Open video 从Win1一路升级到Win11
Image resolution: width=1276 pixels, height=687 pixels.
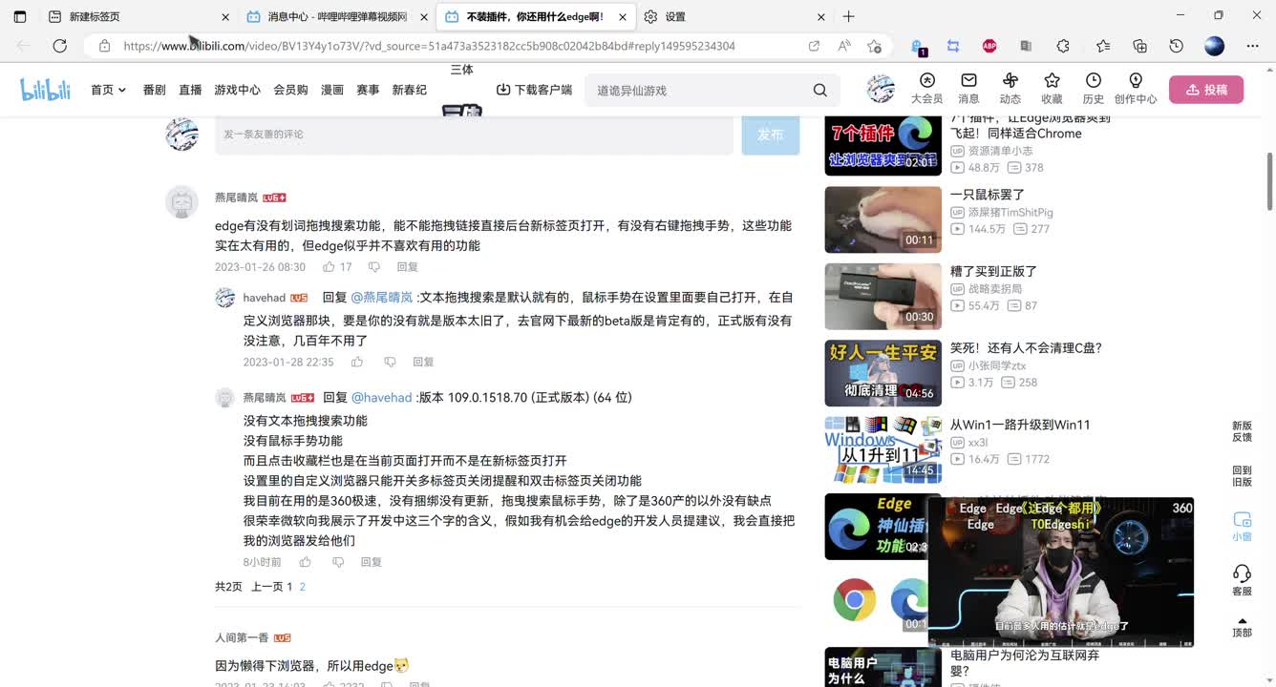pos(1020,425)
